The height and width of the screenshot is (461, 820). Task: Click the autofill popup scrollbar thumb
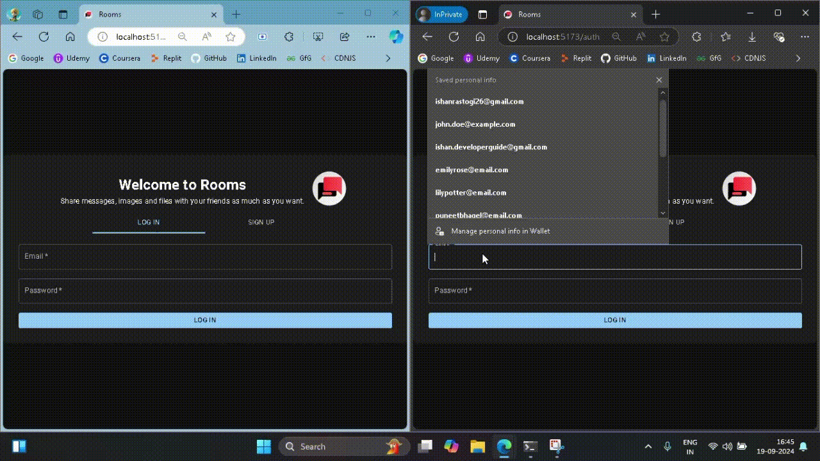663,128
